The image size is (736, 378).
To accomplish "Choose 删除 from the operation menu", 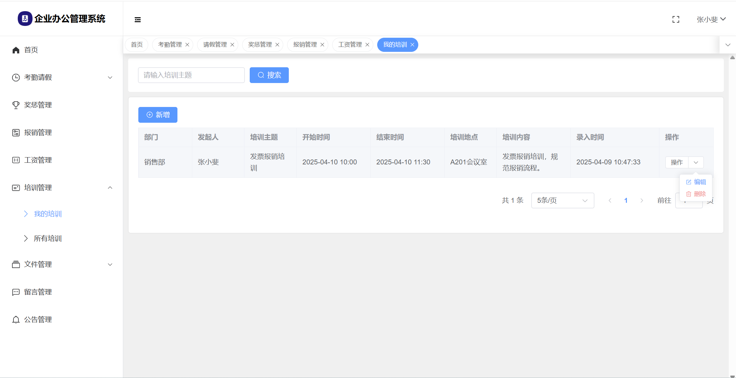I will (x=696, y=194).
